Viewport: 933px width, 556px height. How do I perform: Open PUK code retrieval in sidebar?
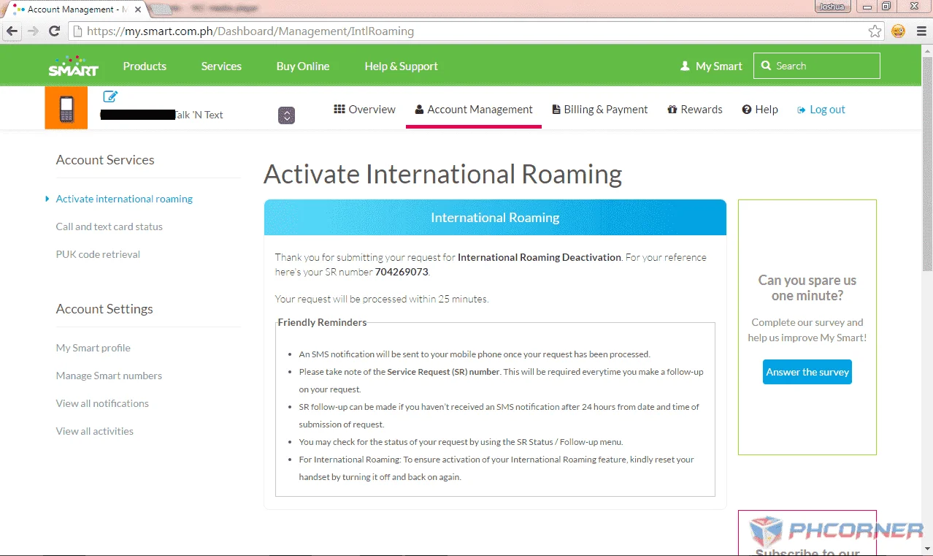[98, 254]
